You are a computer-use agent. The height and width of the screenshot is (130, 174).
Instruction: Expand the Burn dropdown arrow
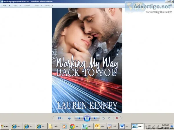pyautogui.click(x=42, y=5)
